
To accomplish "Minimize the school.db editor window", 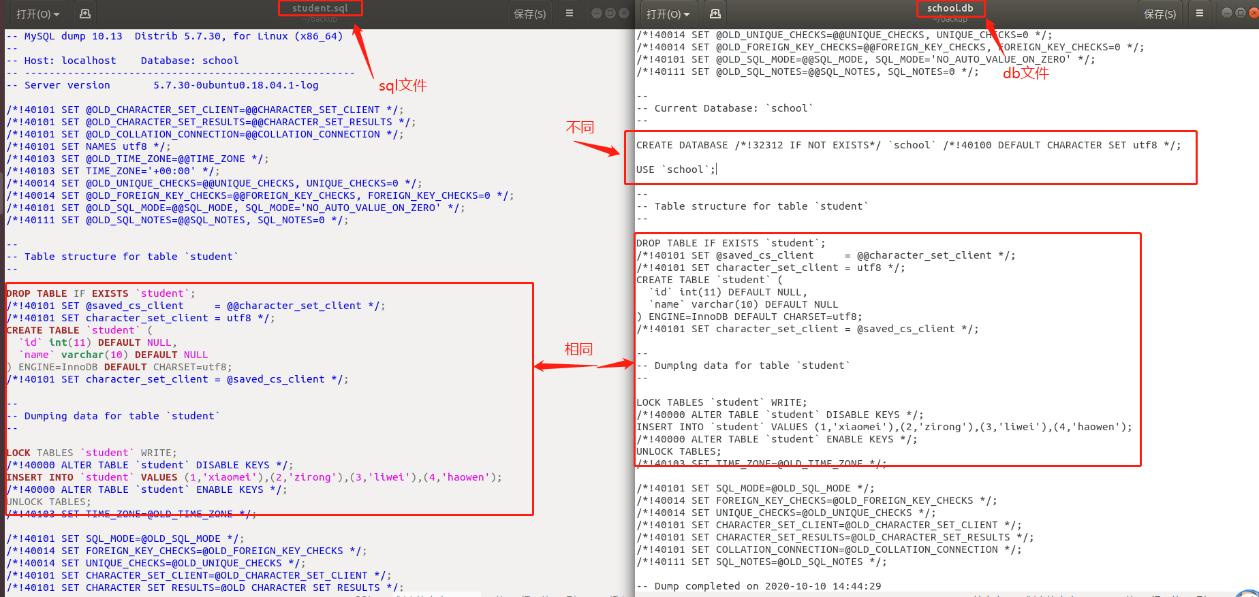I will point(1227,13).
